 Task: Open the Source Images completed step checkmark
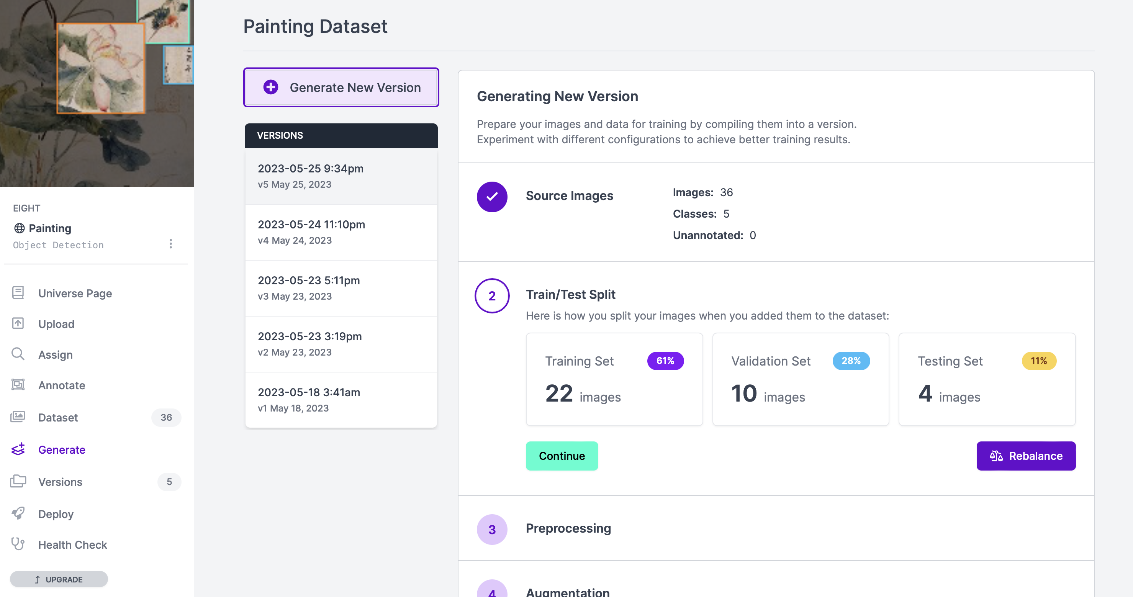[492, 197]
